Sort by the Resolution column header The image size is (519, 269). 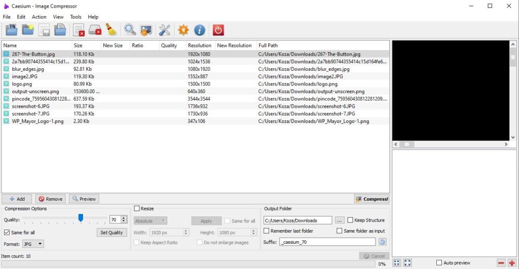click(x=200, y=45)
